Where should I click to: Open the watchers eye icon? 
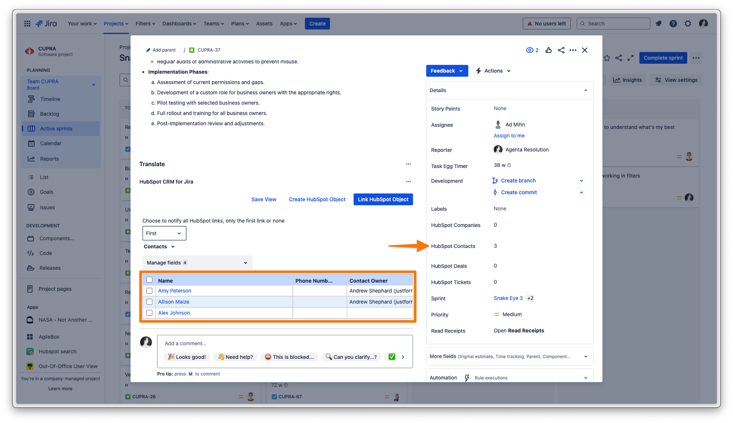(530, 50)
